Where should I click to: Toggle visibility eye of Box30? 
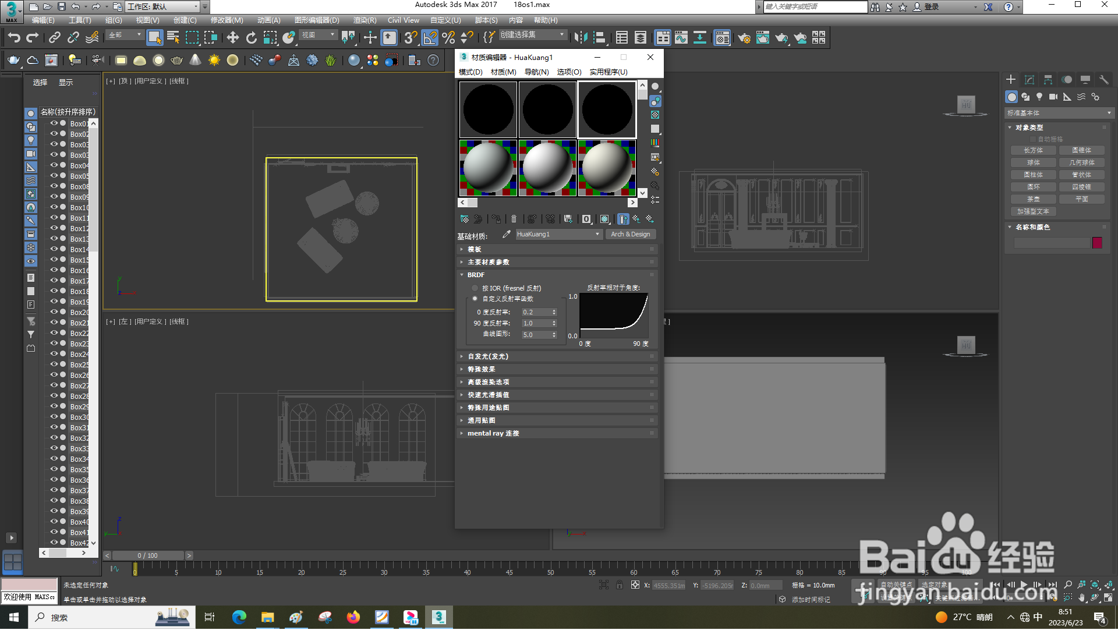coord(54,417)
